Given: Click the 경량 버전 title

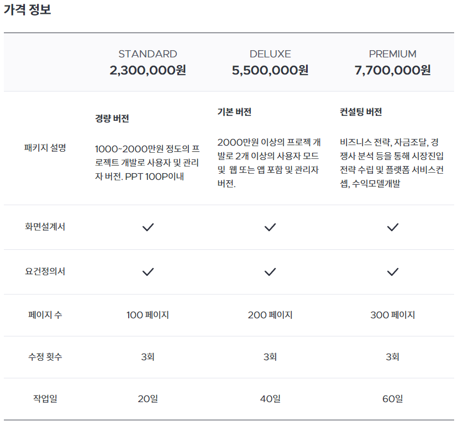Looking at the screenshot, I should [x=112, y=119].
